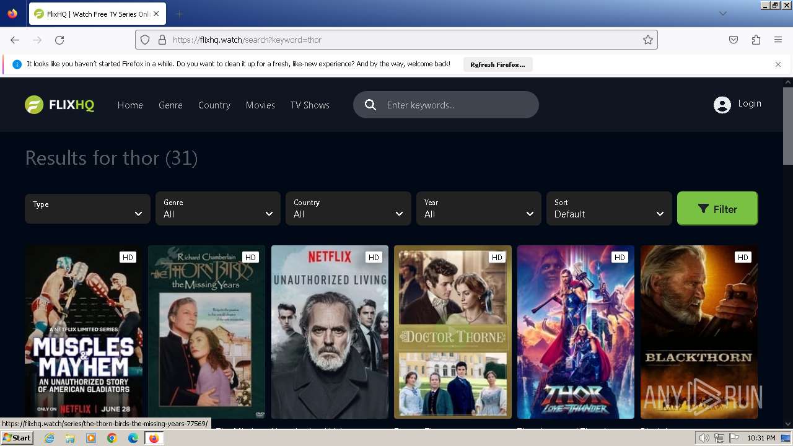Click the tracking protection shield icon
793x446 pixels.
(145, 40)
